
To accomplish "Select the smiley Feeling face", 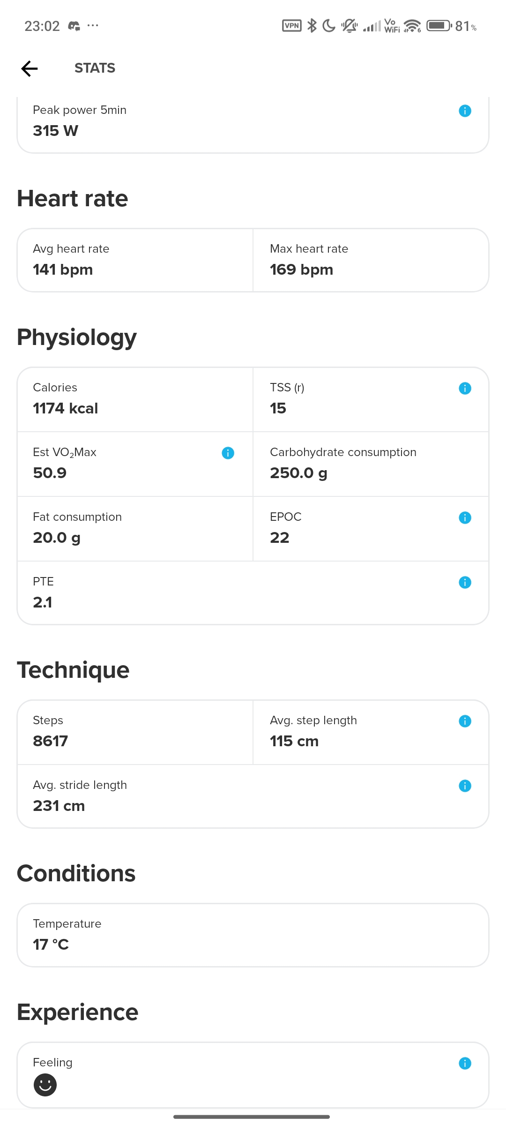I will click(x=45, y=1085).
